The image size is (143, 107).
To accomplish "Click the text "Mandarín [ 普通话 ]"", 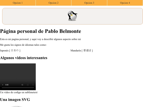I will [82, 50].
